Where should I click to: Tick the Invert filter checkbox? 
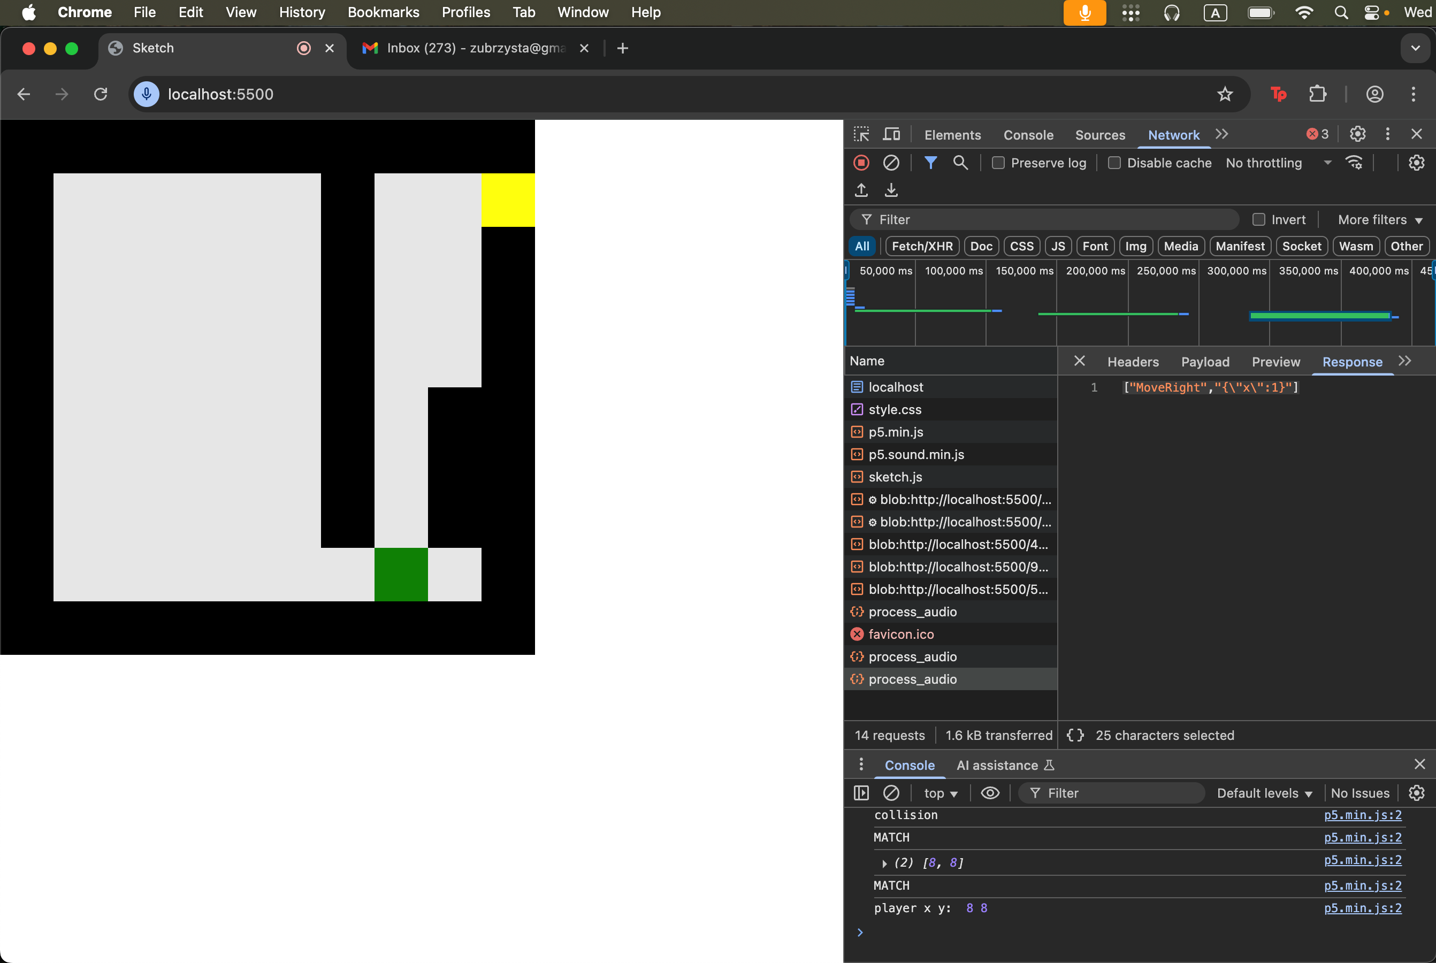(x=1258, y=220)
